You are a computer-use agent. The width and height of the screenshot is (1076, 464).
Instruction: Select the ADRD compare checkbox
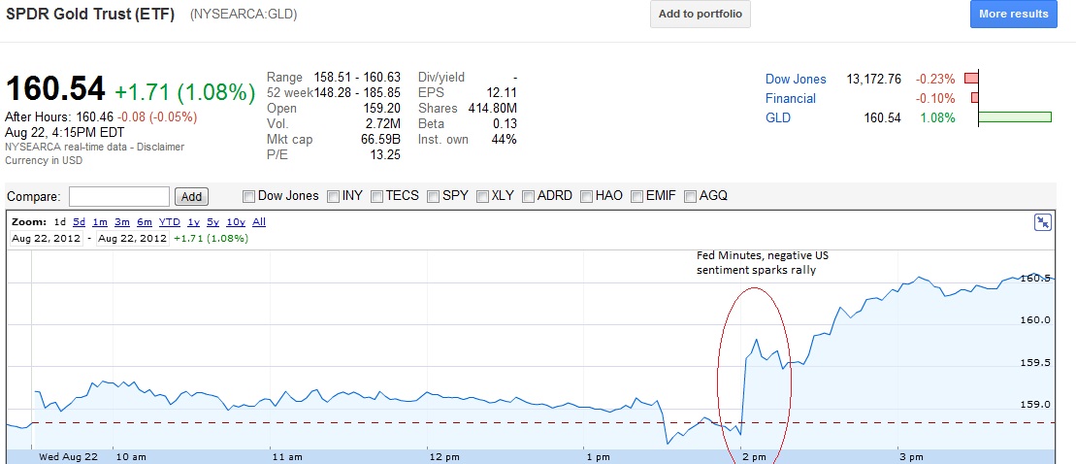[x=529, y=196]
